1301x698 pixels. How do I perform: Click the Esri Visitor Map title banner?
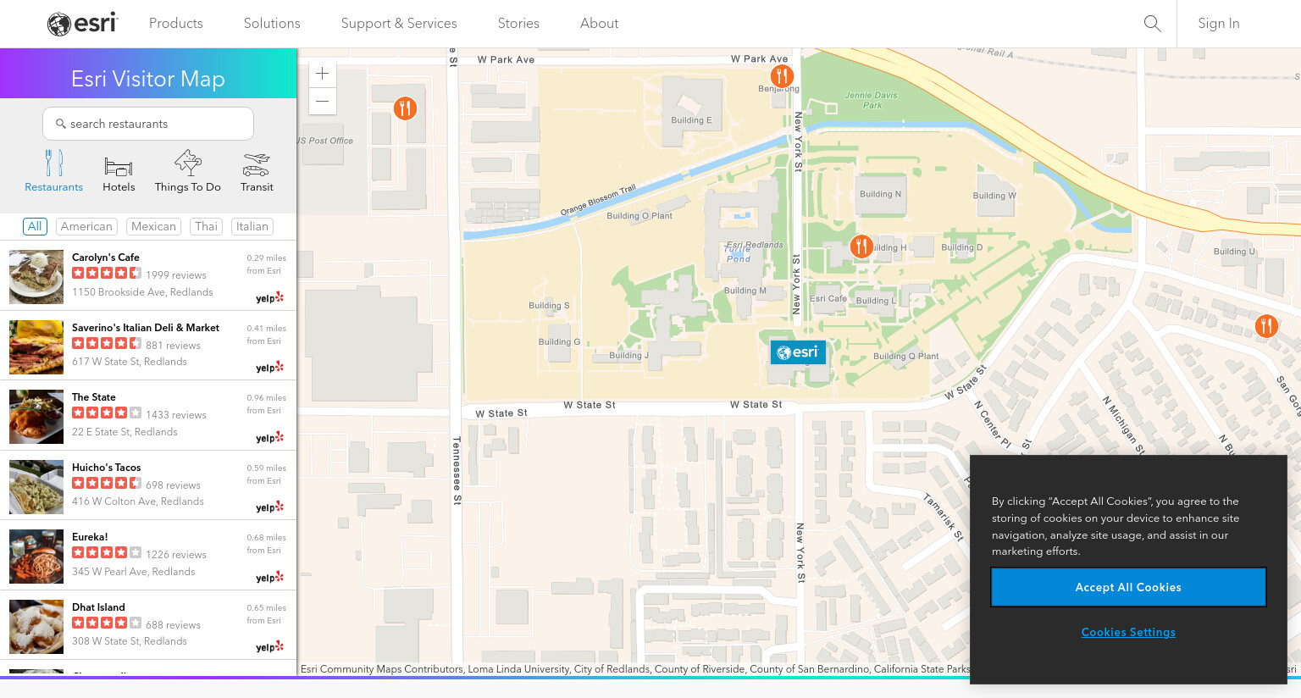148,74
